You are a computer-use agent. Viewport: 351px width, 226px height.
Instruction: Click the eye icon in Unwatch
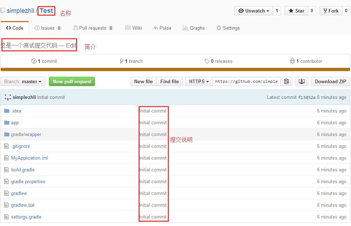(x=241, y=11)
